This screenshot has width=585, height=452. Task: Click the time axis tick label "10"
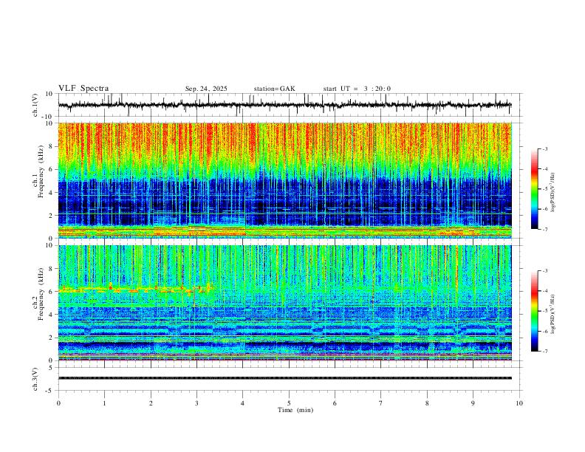pos(519,403)
